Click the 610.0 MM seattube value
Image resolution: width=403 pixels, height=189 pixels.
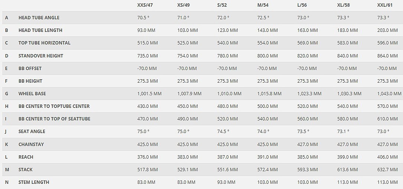click(387, 119)
